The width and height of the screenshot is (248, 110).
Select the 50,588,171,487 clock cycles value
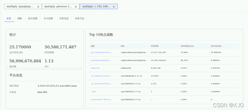60,47
